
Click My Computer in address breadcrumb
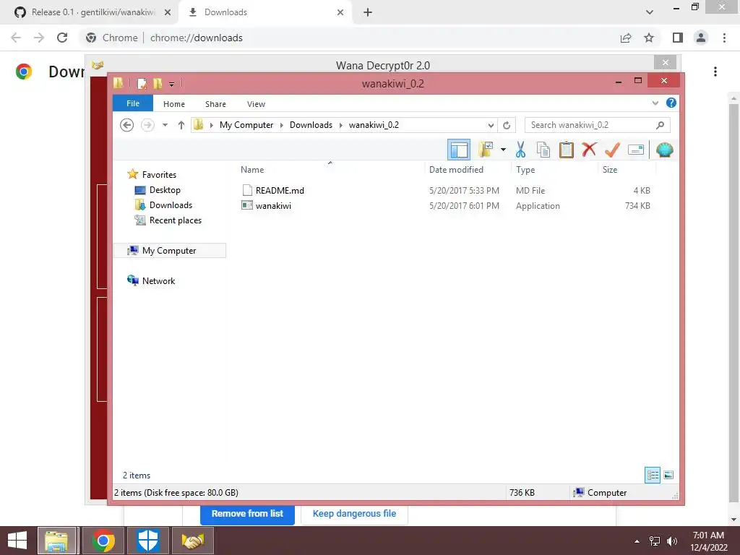click(x=246, y=125)
